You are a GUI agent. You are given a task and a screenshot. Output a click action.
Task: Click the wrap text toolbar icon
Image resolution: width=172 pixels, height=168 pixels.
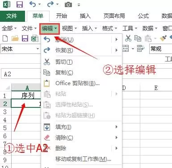(x=141, y=49)
